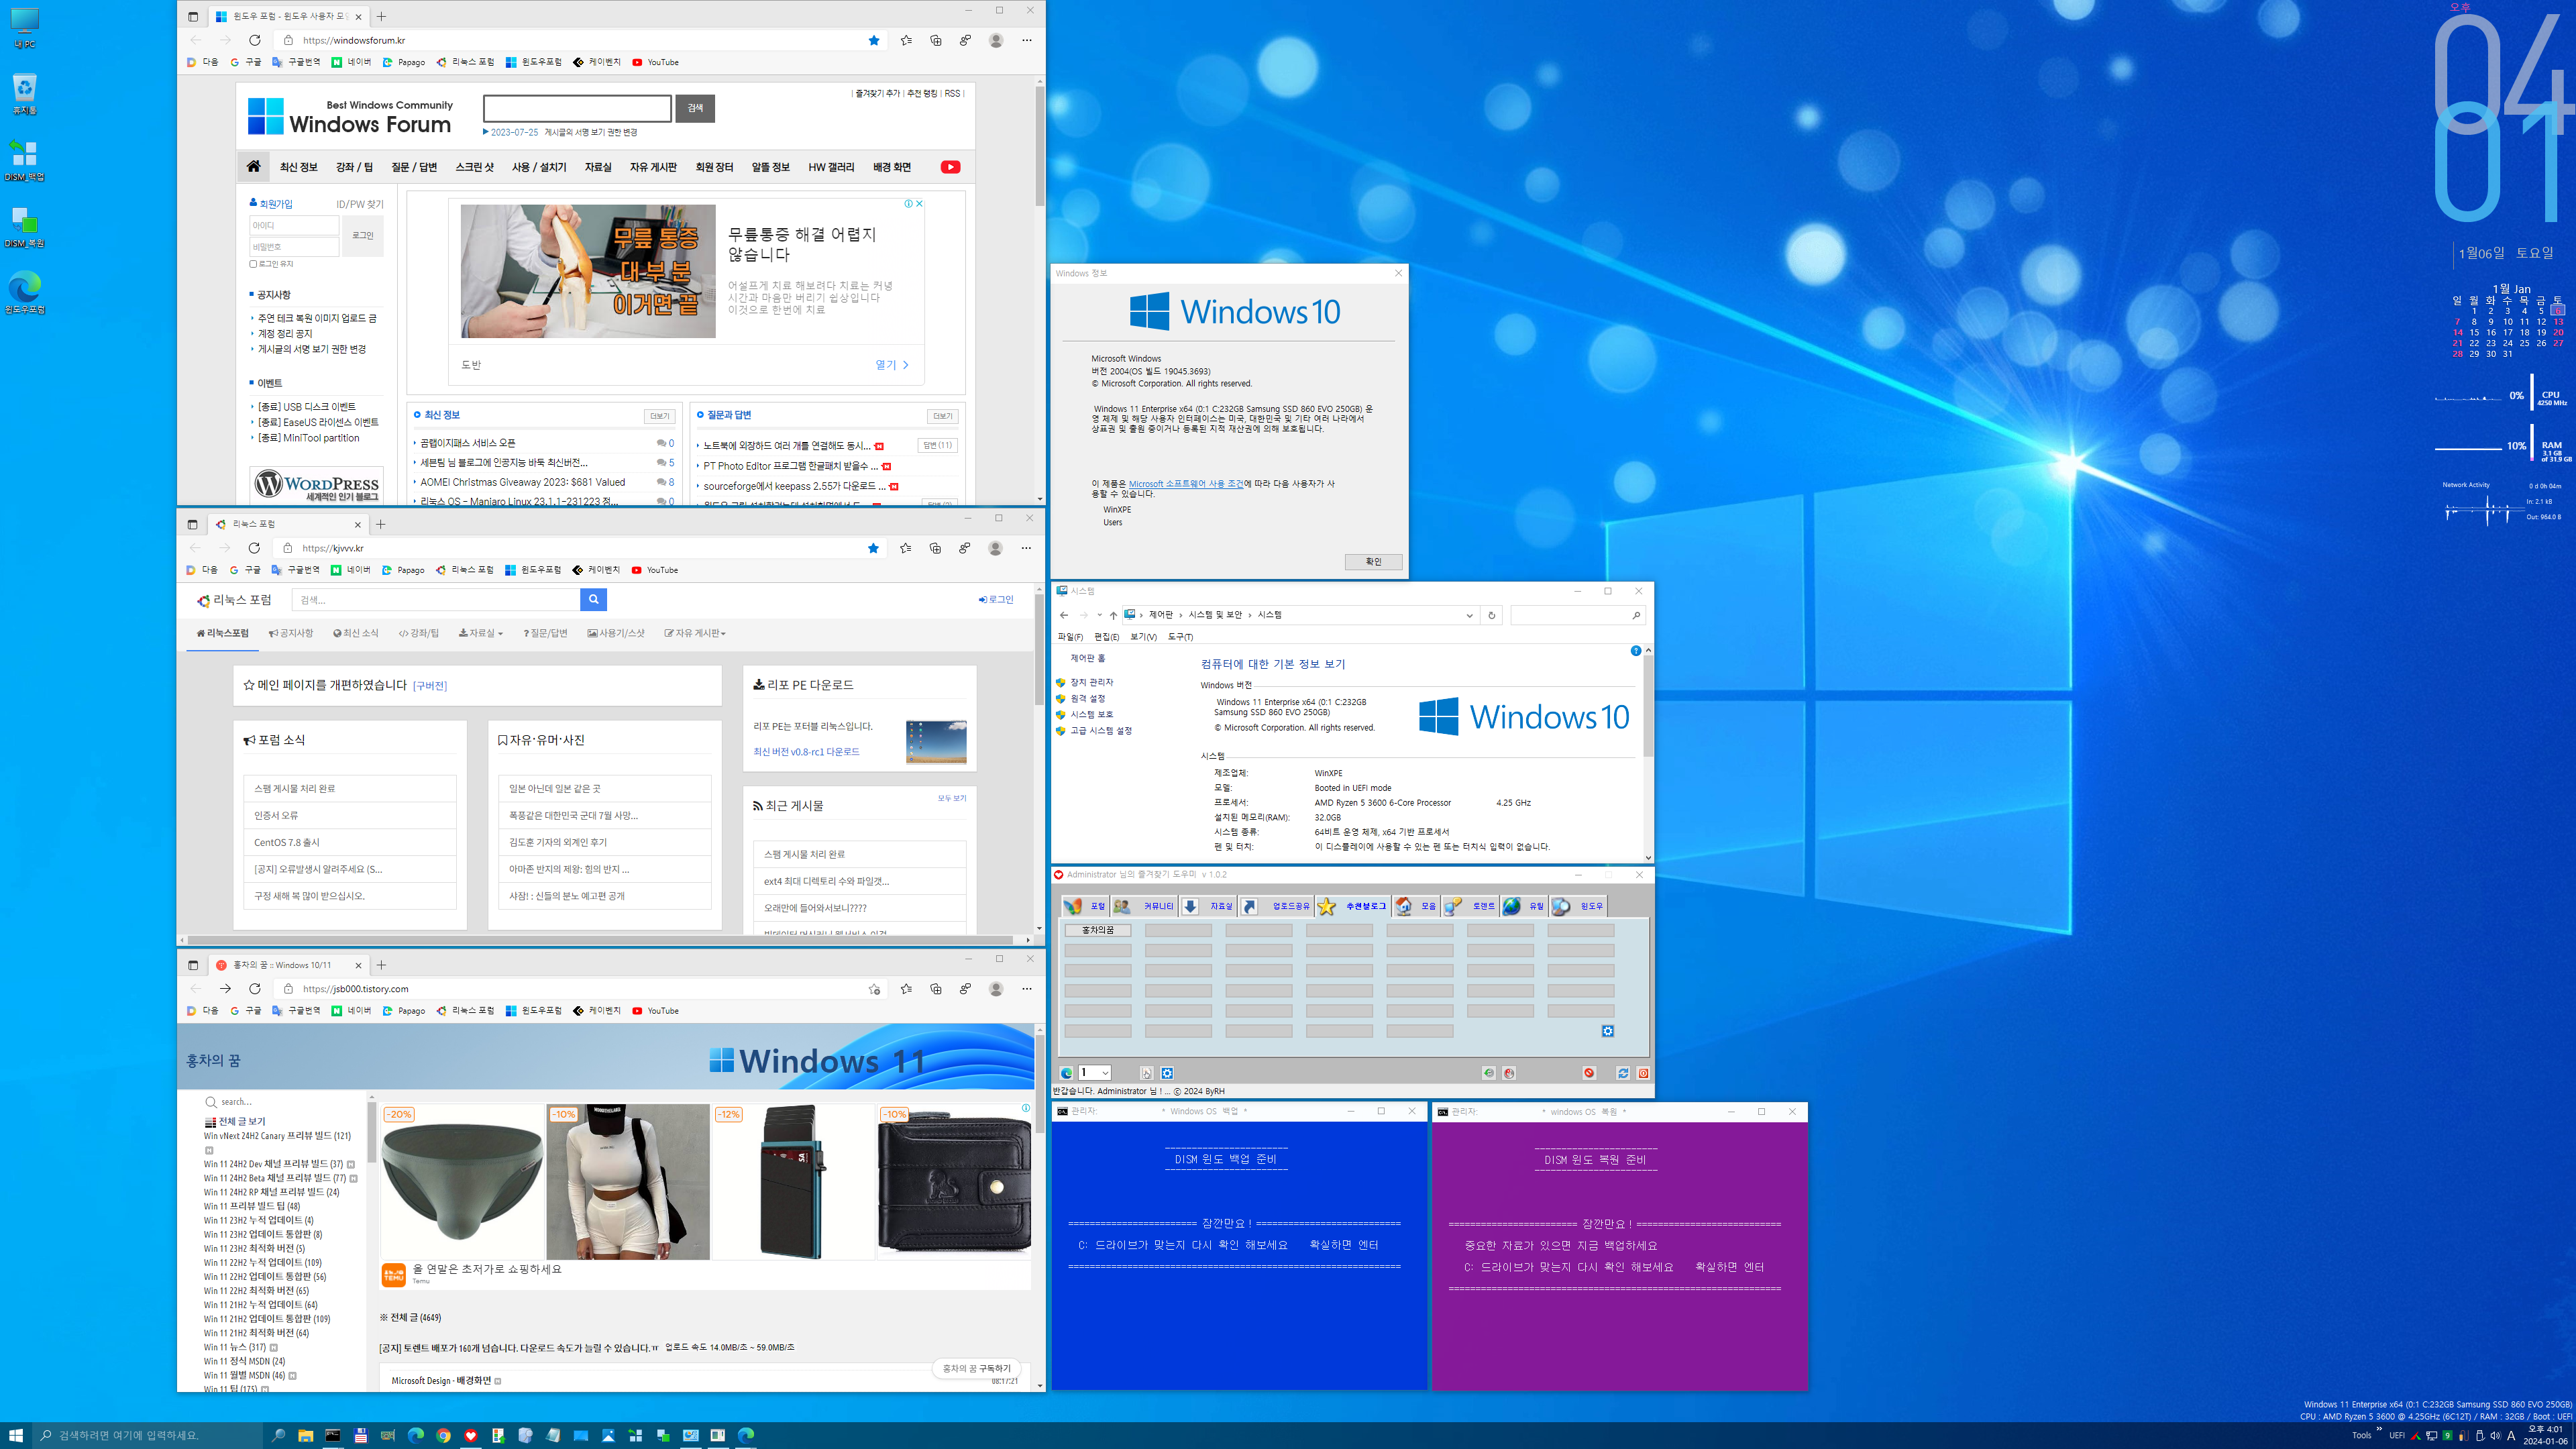Click the red YouTube icon in Windows Forum nav
Image resolution: width=2576 pixels, height=1449 pixels.
950,167
